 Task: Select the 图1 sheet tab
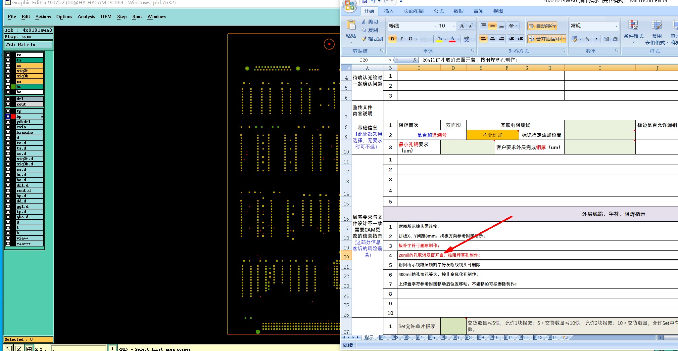pos(382,337)
